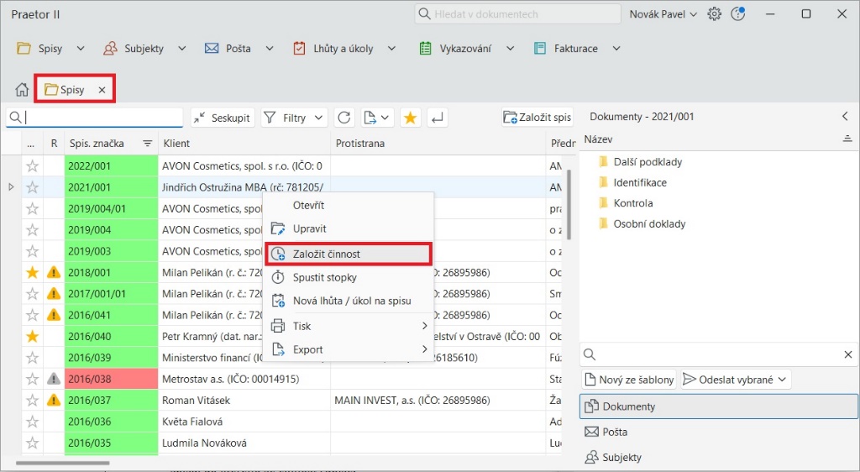Click Nový ze šablony button
This screenshot has height=472, width=860.
coord(629,380)
